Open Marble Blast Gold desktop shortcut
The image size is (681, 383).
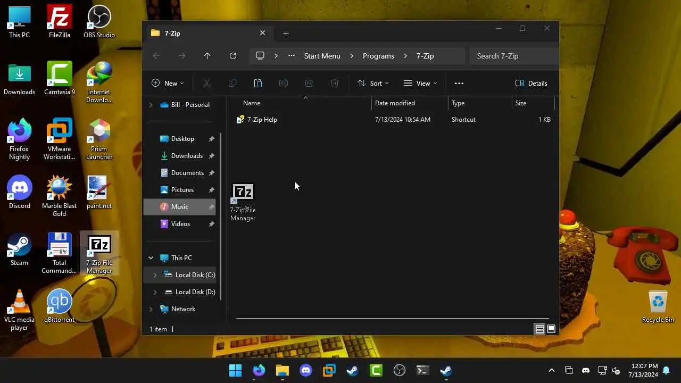[59, 196]
